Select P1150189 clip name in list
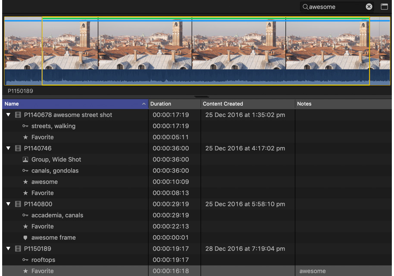 (x=38, y=248)
